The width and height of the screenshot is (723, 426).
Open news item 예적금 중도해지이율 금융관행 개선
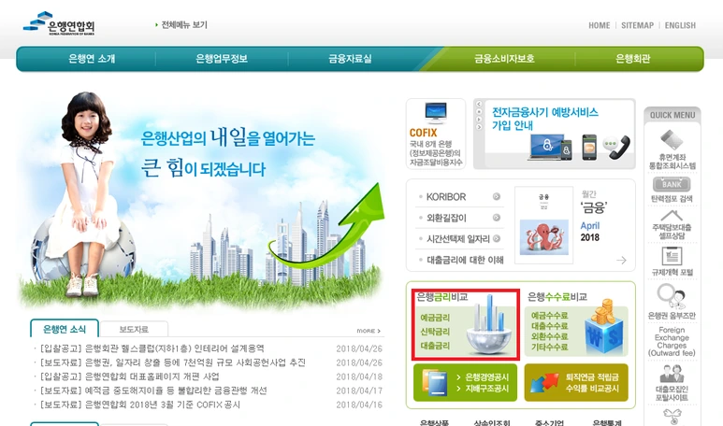pos(152,390)
